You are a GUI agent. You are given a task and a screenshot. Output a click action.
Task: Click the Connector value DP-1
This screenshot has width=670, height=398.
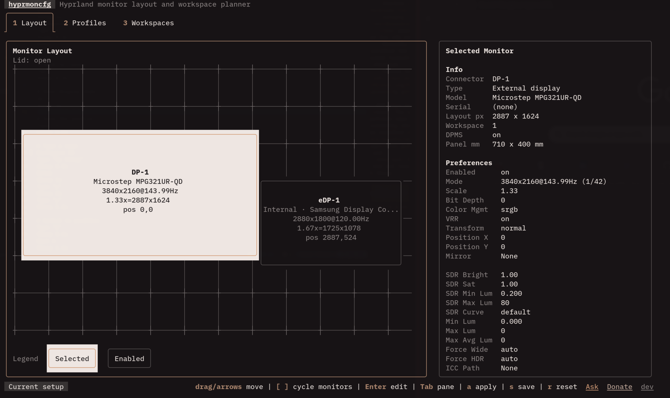pos(501,79)
